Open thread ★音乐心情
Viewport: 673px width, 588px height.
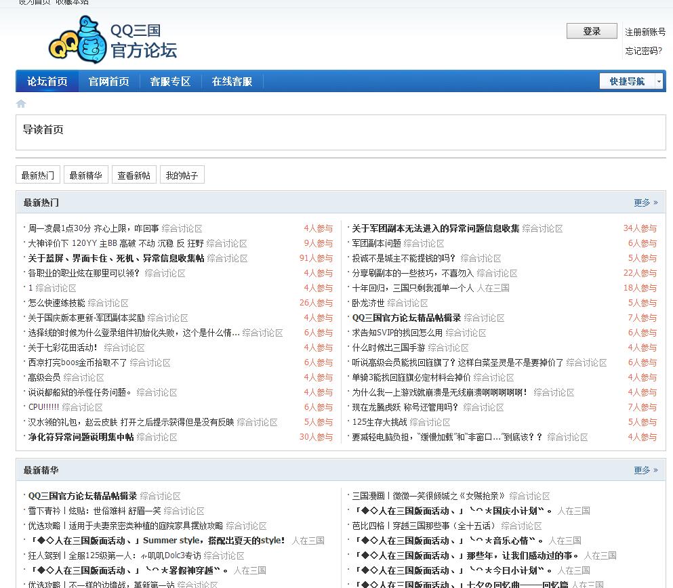[449, 541]
